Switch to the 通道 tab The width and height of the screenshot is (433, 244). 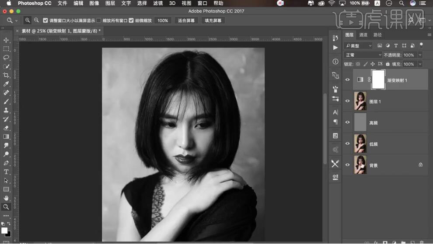pyautogui.click(x=363, y=35)
